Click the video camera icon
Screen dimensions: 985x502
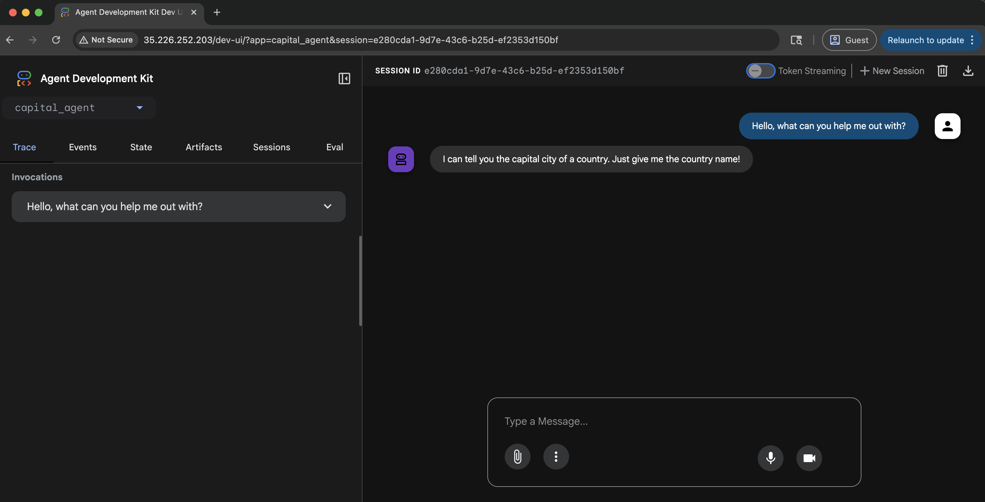click(x=809, y=458)
